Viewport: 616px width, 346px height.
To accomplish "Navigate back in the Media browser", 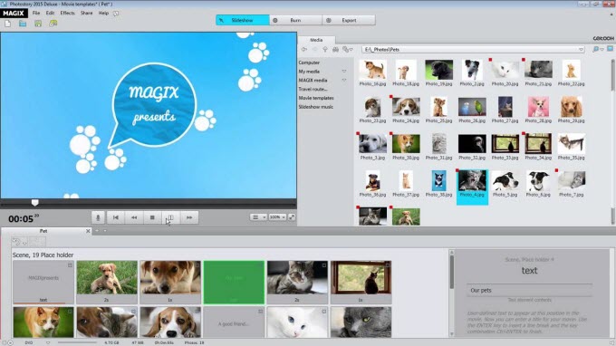I will coord(304,50).
